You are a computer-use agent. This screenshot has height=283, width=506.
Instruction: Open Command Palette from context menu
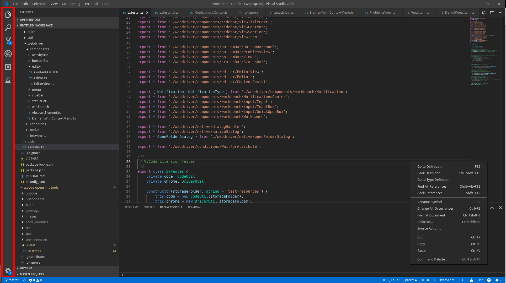pyautogui.click(x=432, y=259)
